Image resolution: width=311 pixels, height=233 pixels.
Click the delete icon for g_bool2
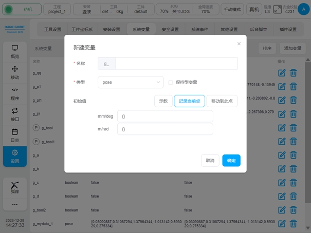[x=293, y=210]
